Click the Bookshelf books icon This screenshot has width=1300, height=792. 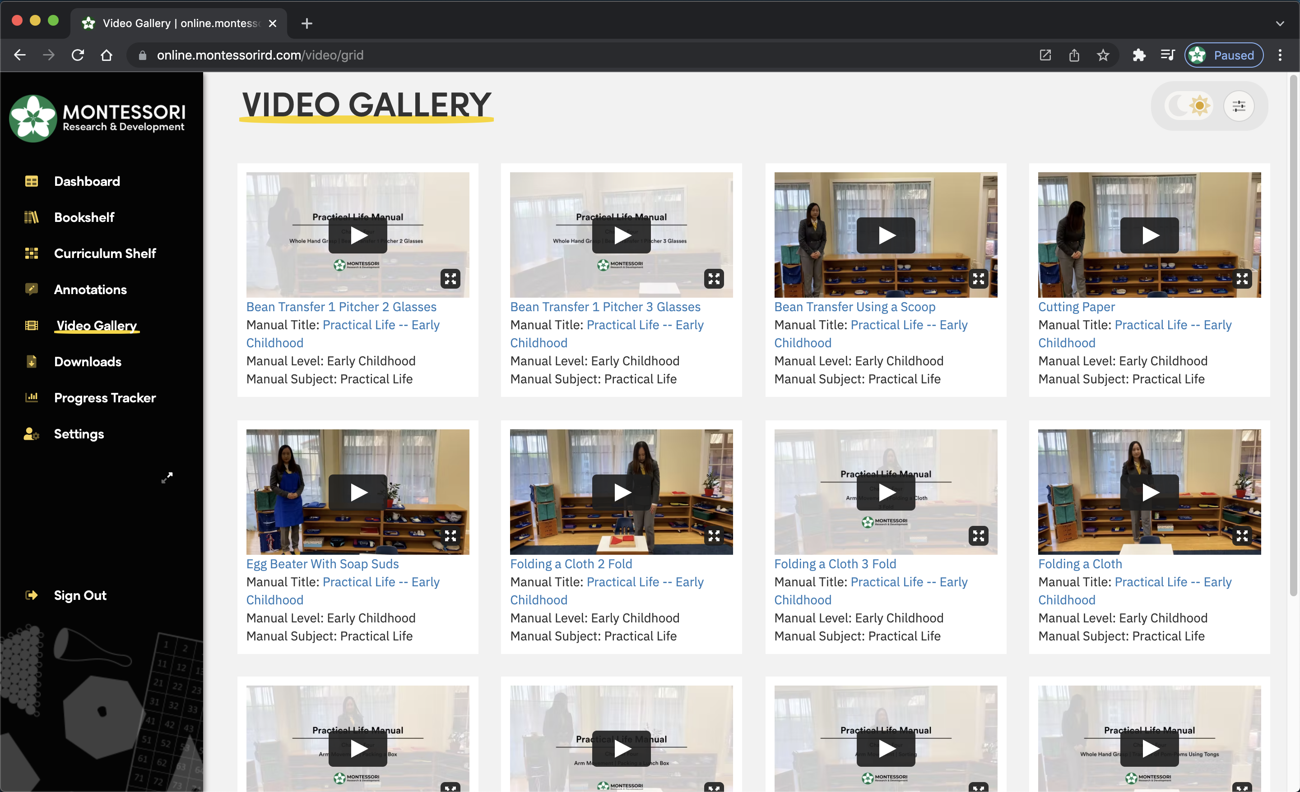[32, 217]
